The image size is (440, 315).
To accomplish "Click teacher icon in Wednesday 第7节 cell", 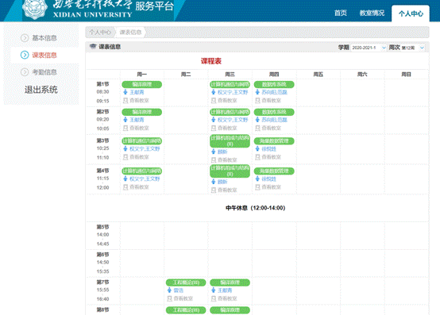I will click(x=214, y=290).
